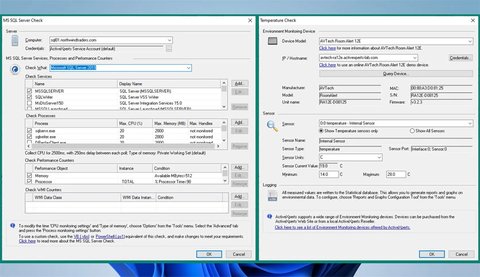This screenshot has width=480, height=277.
Task: Click Performance Object column header
Action: [x=75, y=168]
